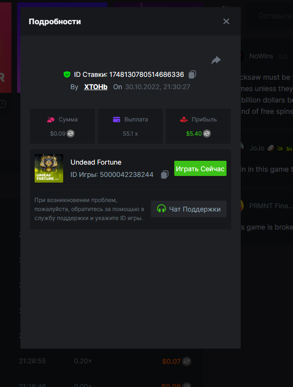This screenshot has width=293, height=387.
Task: Copy the bet ID using copy icon
Action: pyautogui.click(x=192, y=74)
